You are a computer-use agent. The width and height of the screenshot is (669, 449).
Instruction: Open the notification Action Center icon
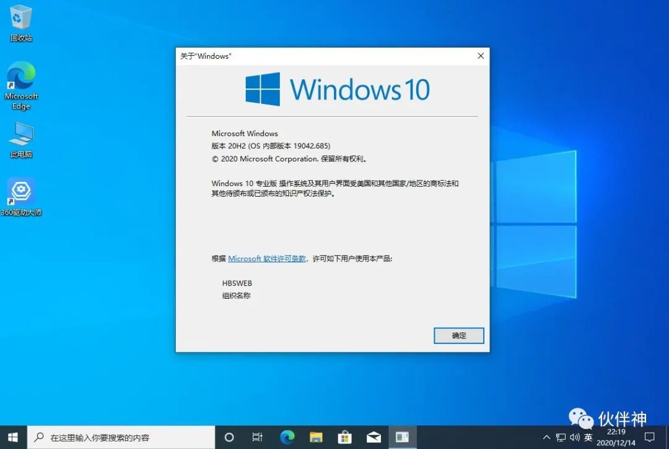coord(649,437)
